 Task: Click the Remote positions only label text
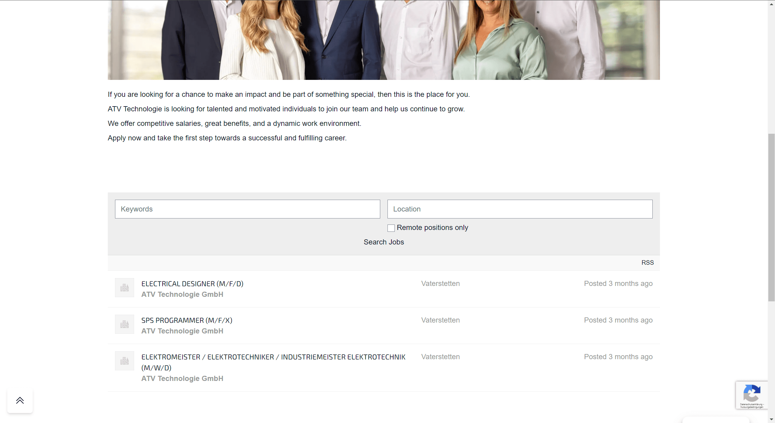click(432, 228)
